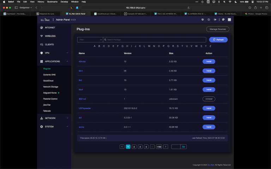Screen dimensions: 271x169
Task: Collapse the Applications sidebar section
Action: (x=67, y=61)
